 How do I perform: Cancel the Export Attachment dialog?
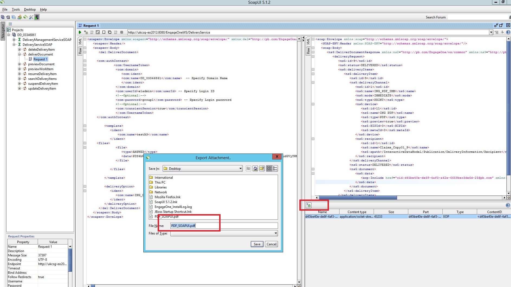click(x=271, y=244)
